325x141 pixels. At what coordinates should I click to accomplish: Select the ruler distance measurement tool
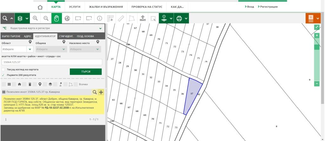(x=121, y=18)
